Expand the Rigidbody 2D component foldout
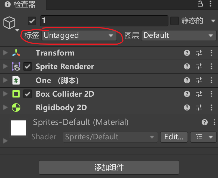The image size is (218, 178). [5, 108]
